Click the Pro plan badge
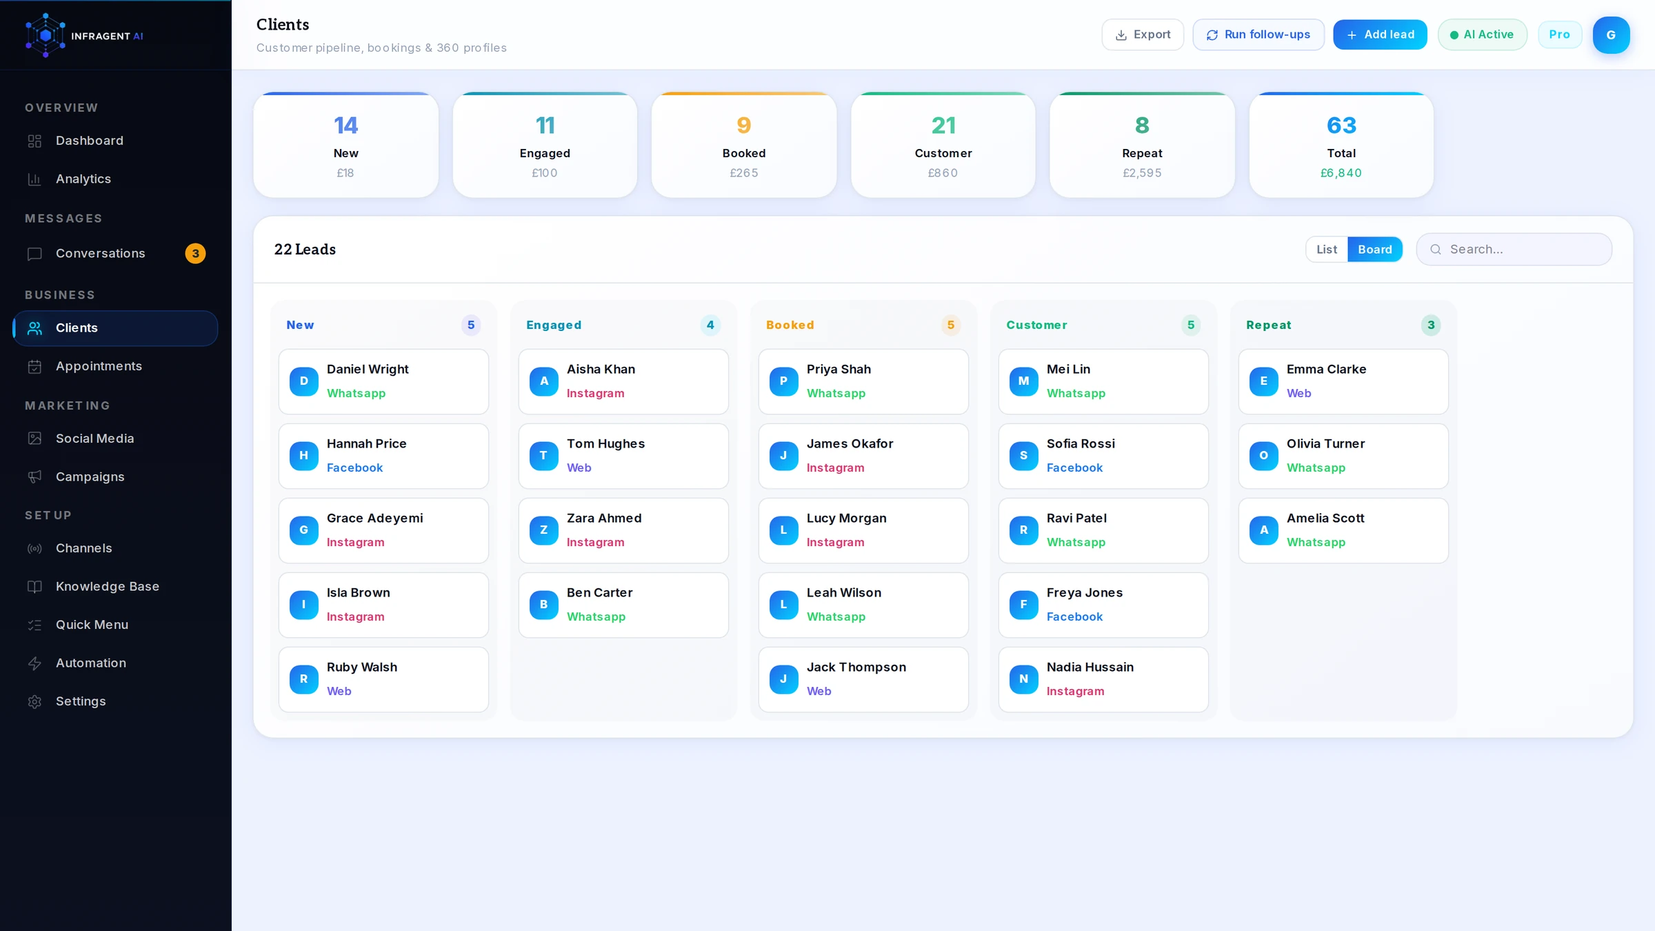The height and width of the screenshot is (931, 1655). pos(1560,34)
